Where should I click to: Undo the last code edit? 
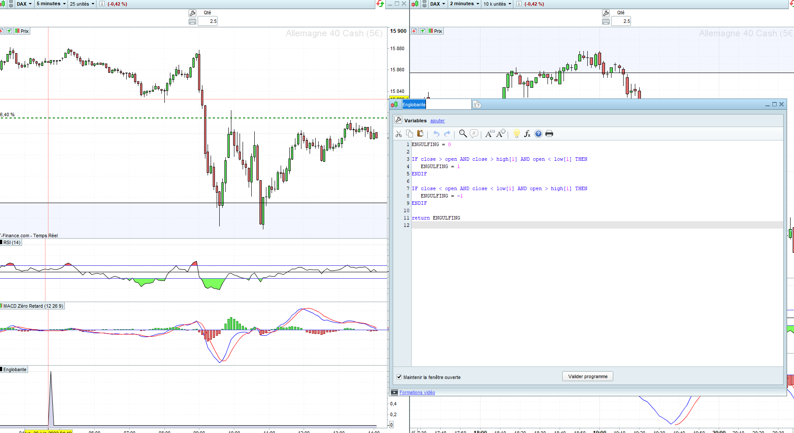[x=436, y=134]
